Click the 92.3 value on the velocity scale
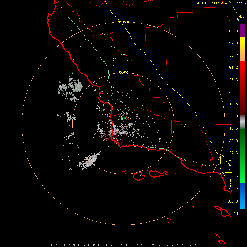 click(x=234, y=43)
